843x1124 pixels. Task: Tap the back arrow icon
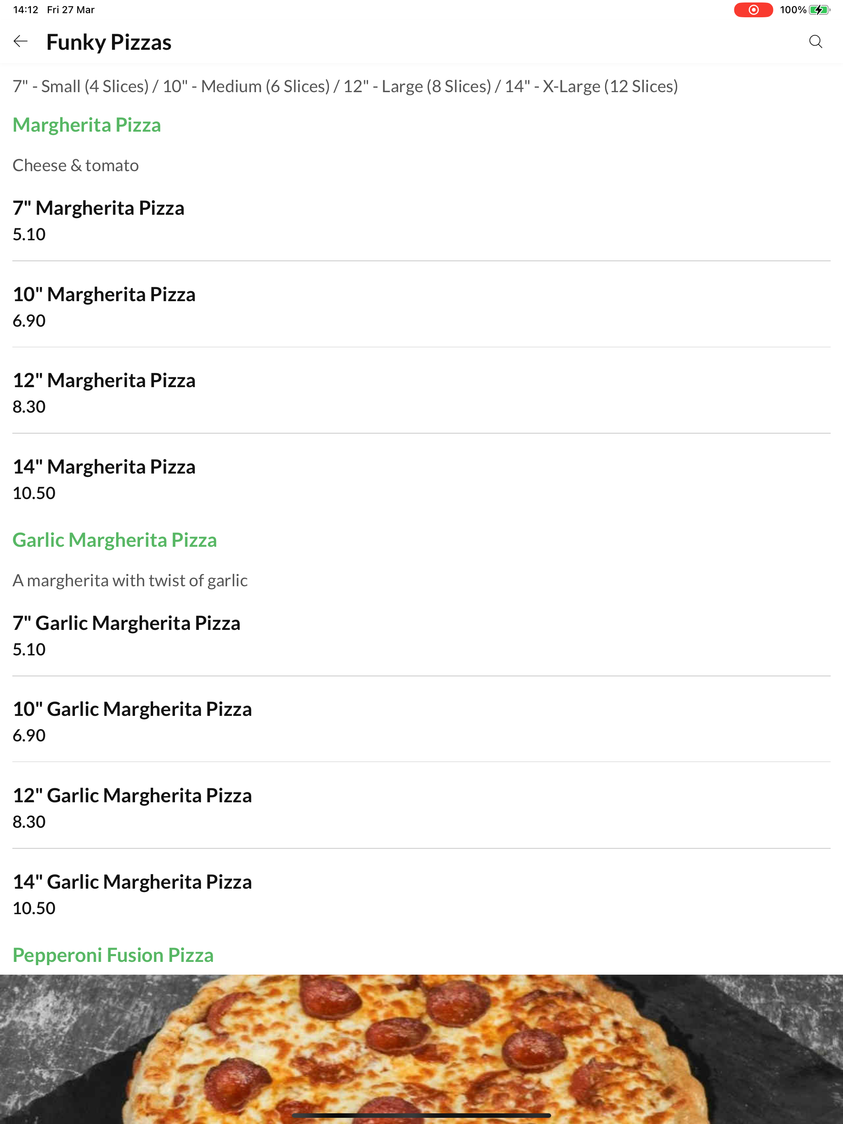pos(20,41)
